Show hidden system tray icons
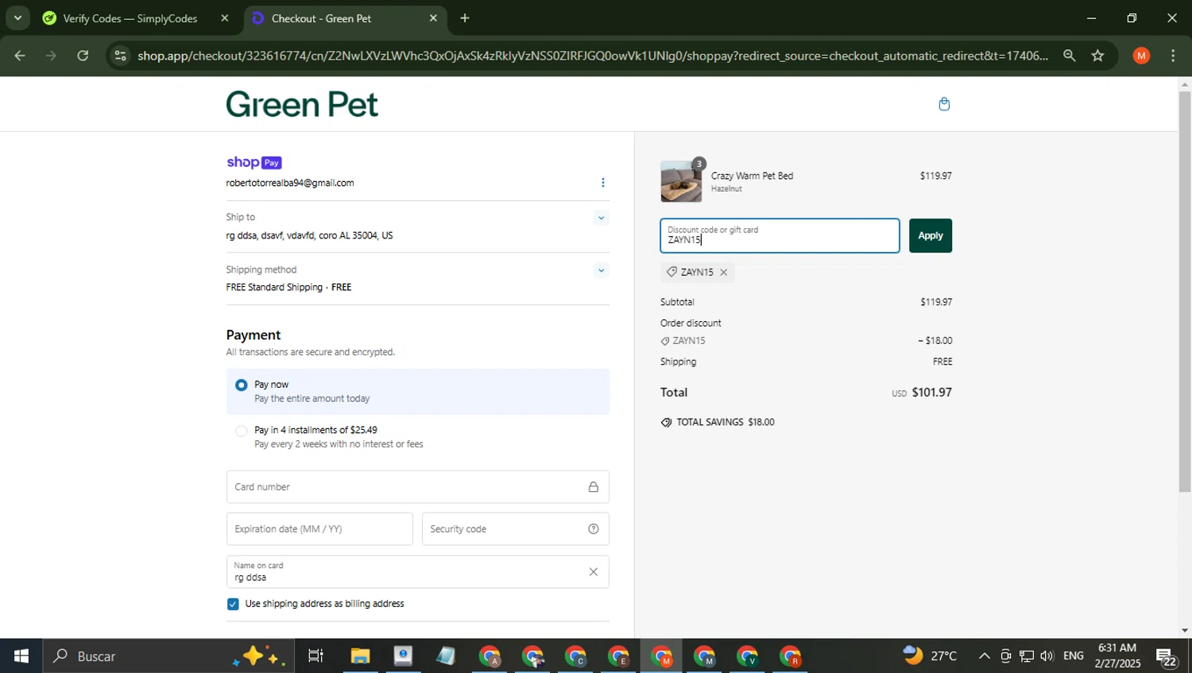Viewport: 1192px width, 673px height. [984, 656]
